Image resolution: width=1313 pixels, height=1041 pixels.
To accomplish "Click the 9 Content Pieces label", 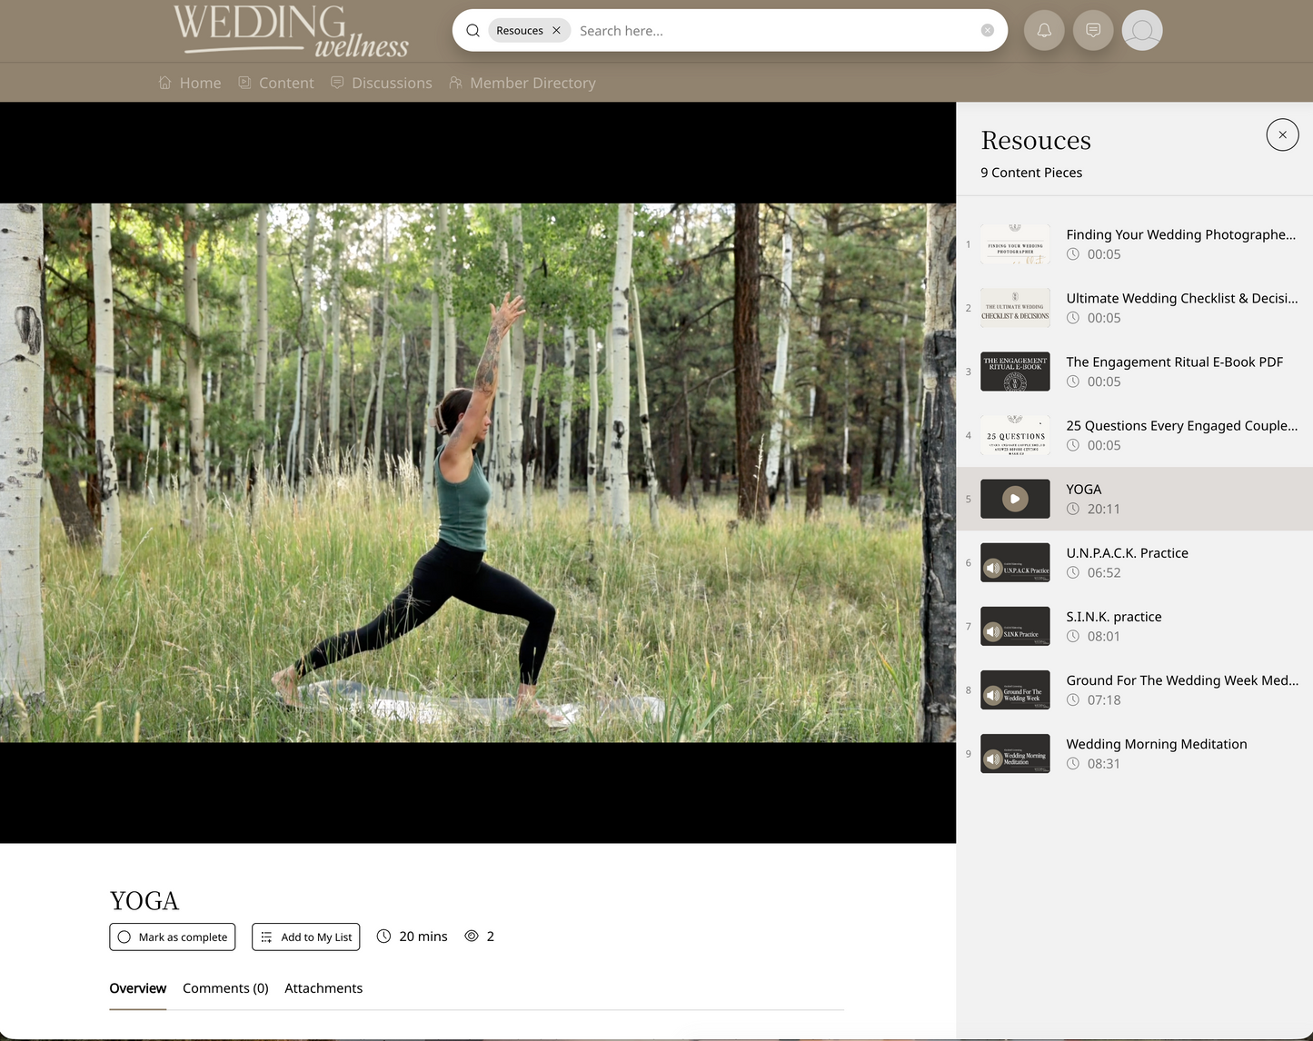I will click(1031, 173).
